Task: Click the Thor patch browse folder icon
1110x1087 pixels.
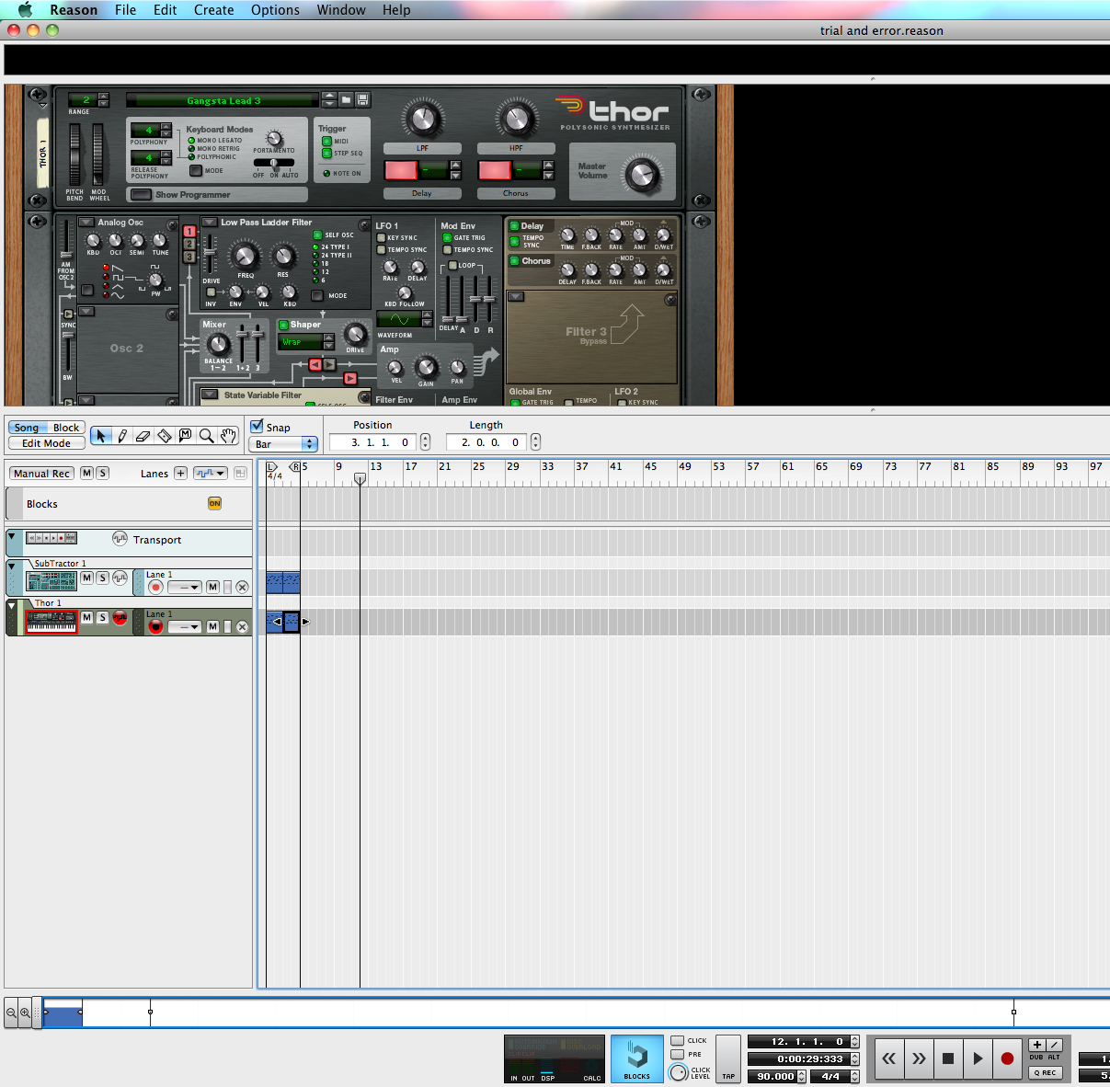Action: (x=346, y=99)
